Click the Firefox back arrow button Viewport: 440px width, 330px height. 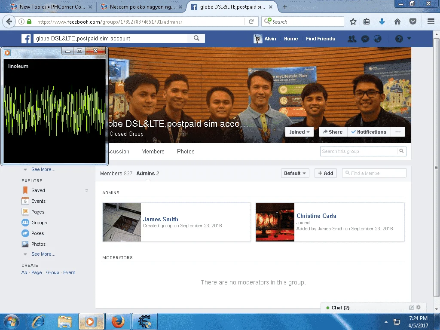(9, 21)
